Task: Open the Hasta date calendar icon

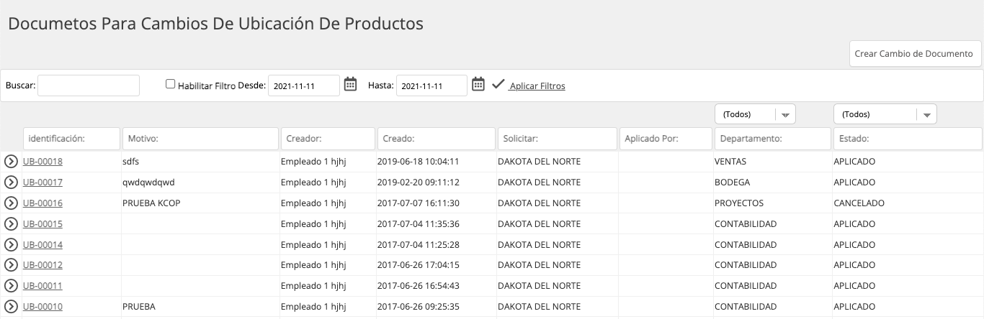Action: [478, 85]
